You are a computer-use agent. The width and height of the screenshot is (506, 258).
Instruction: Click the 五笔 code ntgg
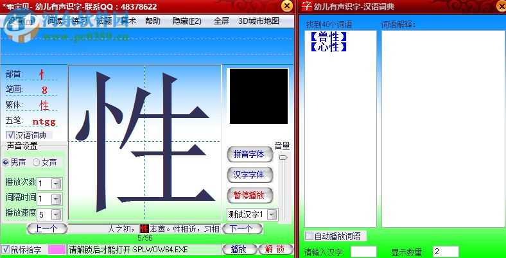coord(44,121)
